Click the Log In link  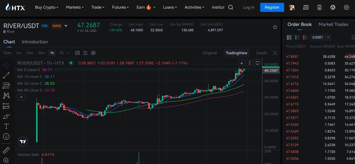[248, 7]
